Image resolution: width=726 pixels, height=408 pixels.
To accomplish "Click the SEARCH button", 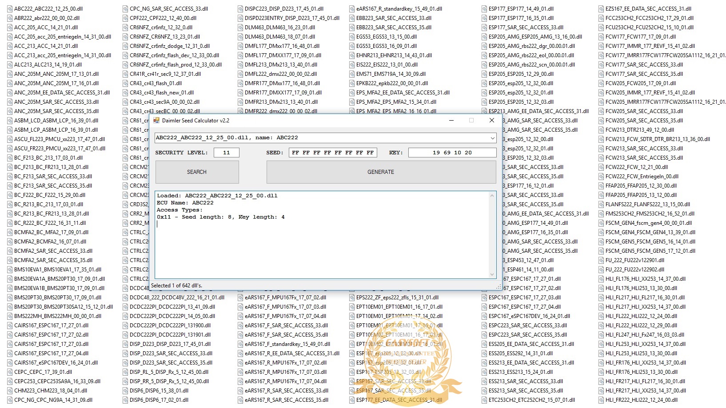I will (x=197, y=172).
